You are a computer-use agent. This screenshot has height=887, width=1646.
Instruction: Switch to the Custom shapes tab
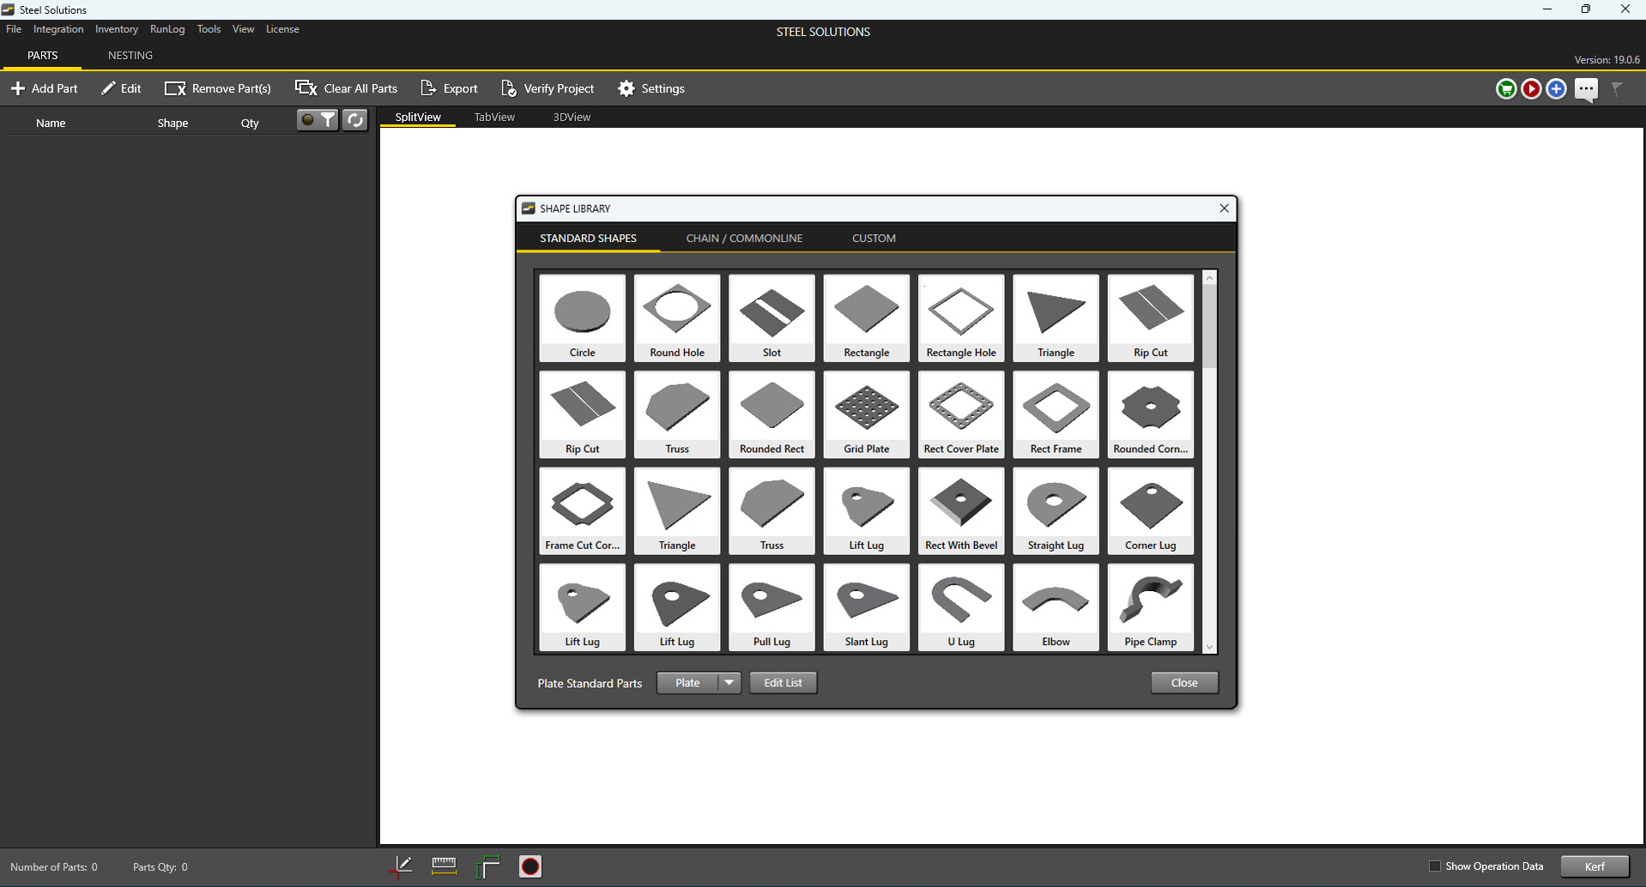[874, 238]
